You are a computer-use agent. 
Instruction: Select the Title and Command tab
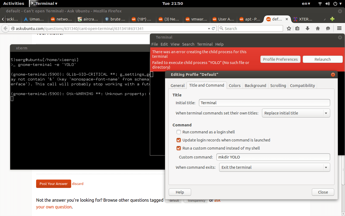[206, 85]
